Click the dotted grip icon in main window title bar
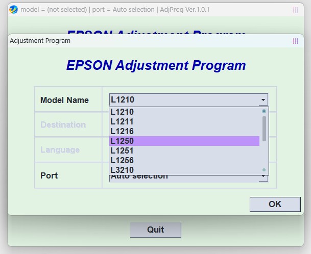This screenshot has width=311, height=254. 296,10
